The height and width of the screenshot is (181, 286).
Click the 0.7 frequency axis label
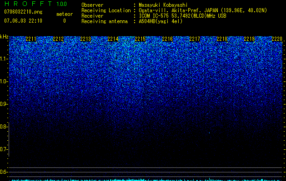point(4,149)
